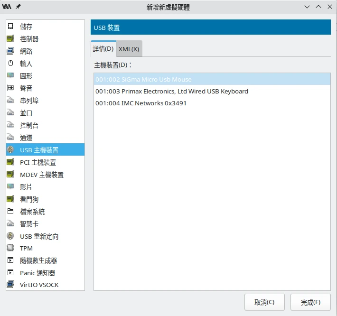Click the sound (聲音) speaker icon
The width and height of the screenshot is (337, 316).
pos(10,88)
